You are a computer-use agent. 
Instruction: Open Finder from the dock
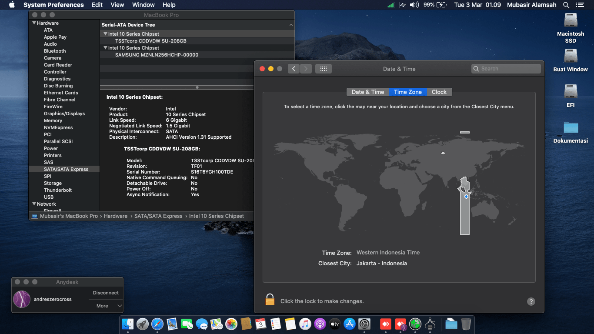pyautogui.click(x=128, y=324)
